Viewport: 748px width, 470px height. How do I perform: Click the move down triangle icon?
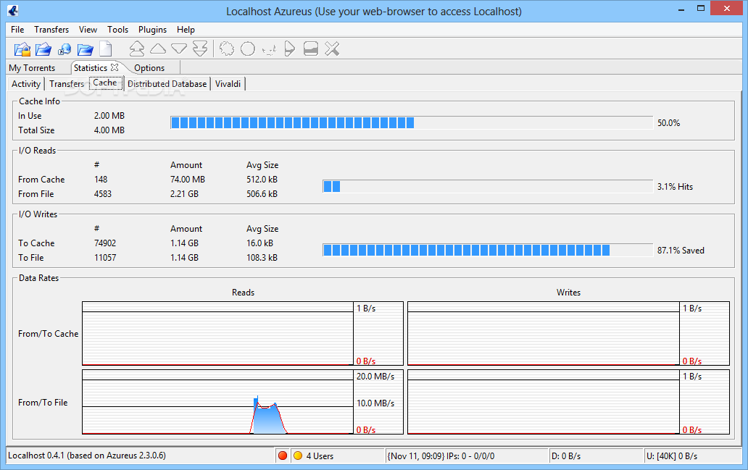[x=179, y=49]
